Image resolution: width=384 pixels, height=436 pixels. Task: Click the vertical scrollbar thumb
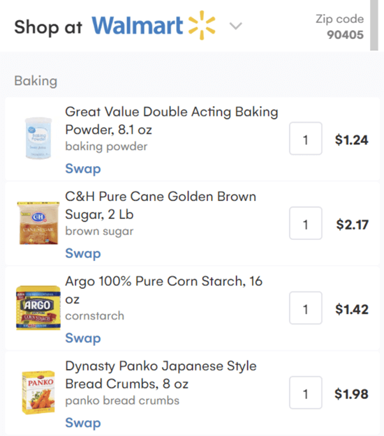(x=374, y=25)
